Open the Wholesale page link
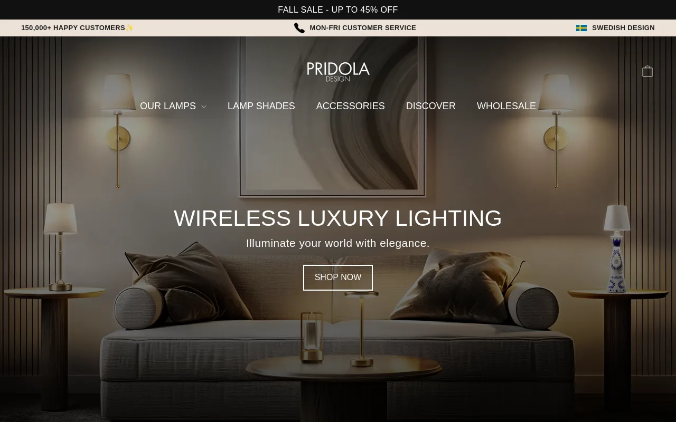676x422 pixels. pyautogui.click(x=506, y=106)
